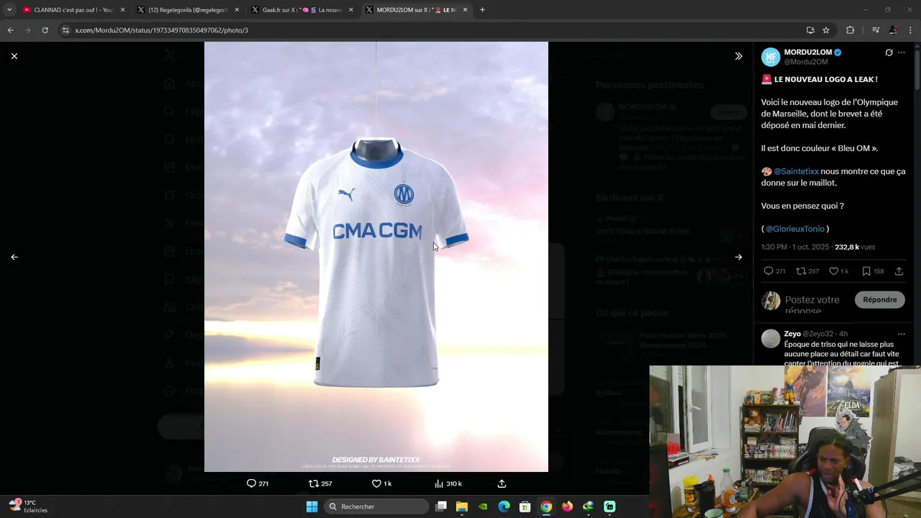Open Microsoft Store from the taskbar
The width and height of the screenshot is (921, 518).
pos(525,506)
